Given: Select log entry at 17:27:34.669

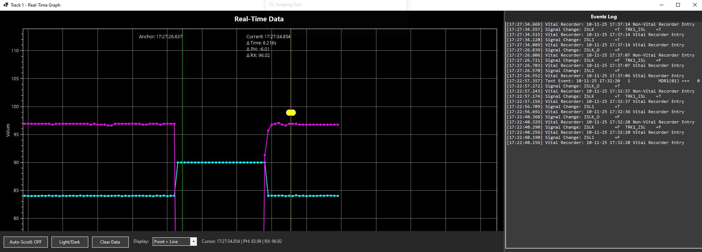Looking at the screenshot, I should coord(600,24).
